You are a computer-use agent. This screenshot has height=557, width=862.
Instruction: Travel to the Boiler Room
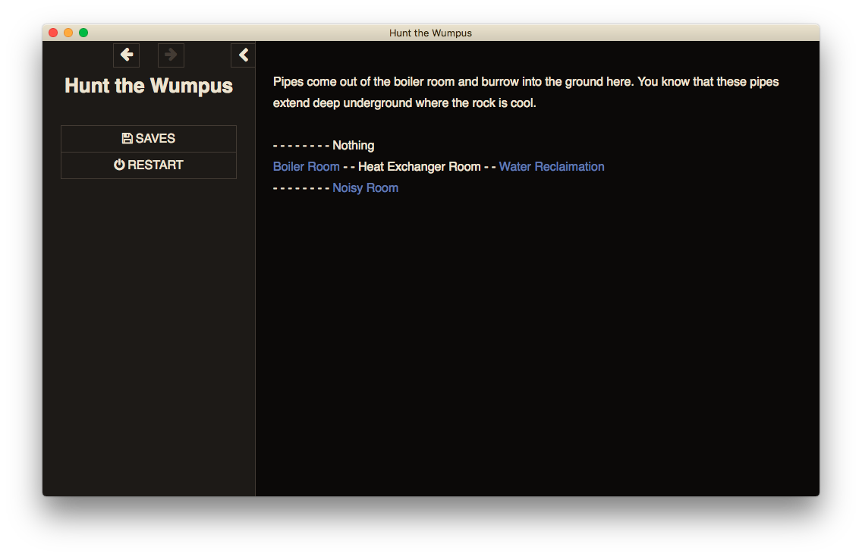pos(306,167)
